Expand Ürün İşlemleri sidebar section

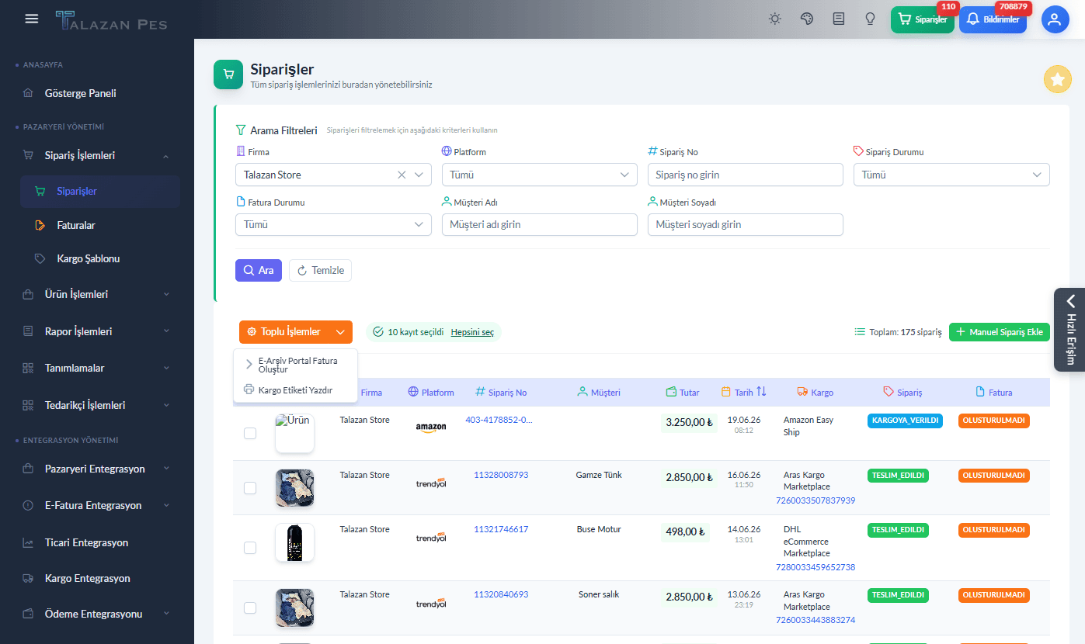pyautogui.click(x=97, y=295)
